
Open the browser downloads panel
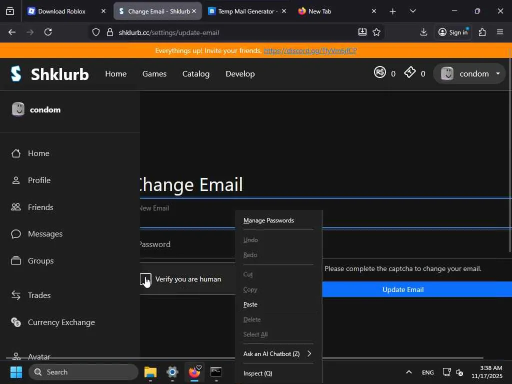pos(423,32)
